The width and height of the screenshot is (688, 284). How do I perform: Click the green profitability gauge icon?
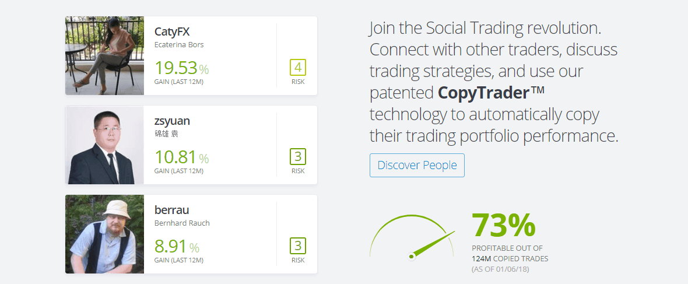[x=412, y=239]
